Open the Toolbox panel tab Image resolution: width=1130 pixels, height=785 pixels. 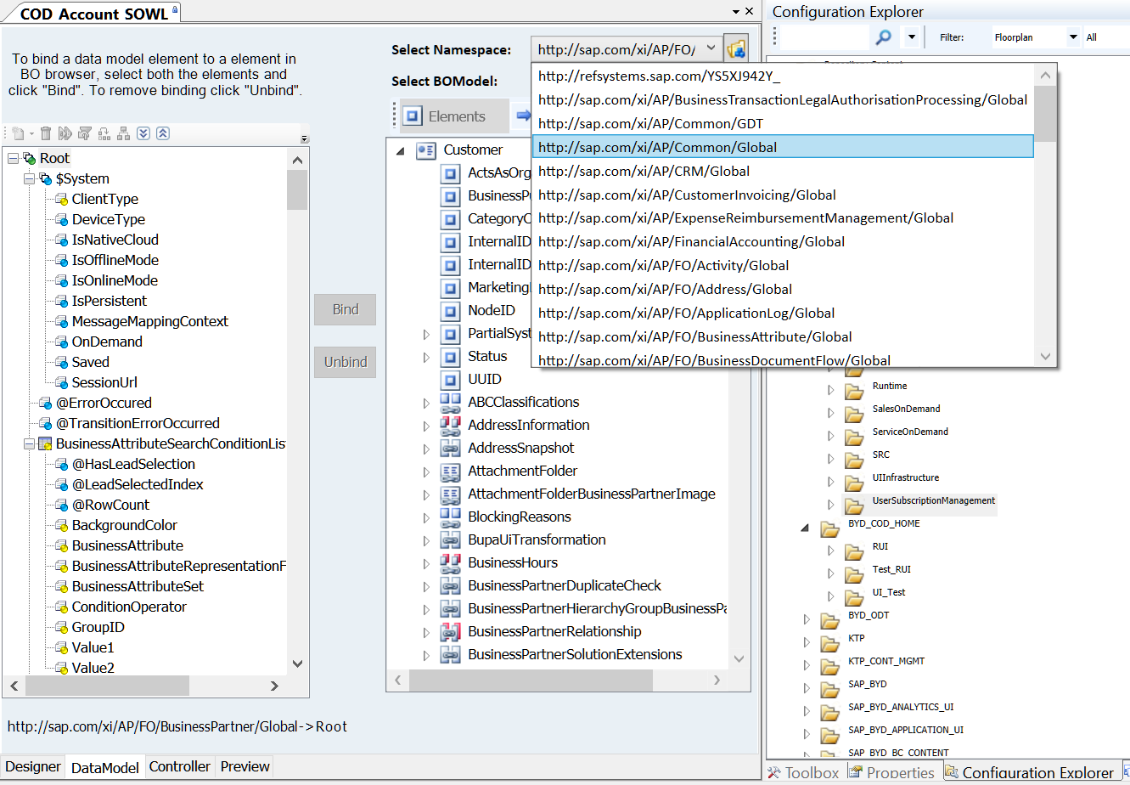(803, 772)
